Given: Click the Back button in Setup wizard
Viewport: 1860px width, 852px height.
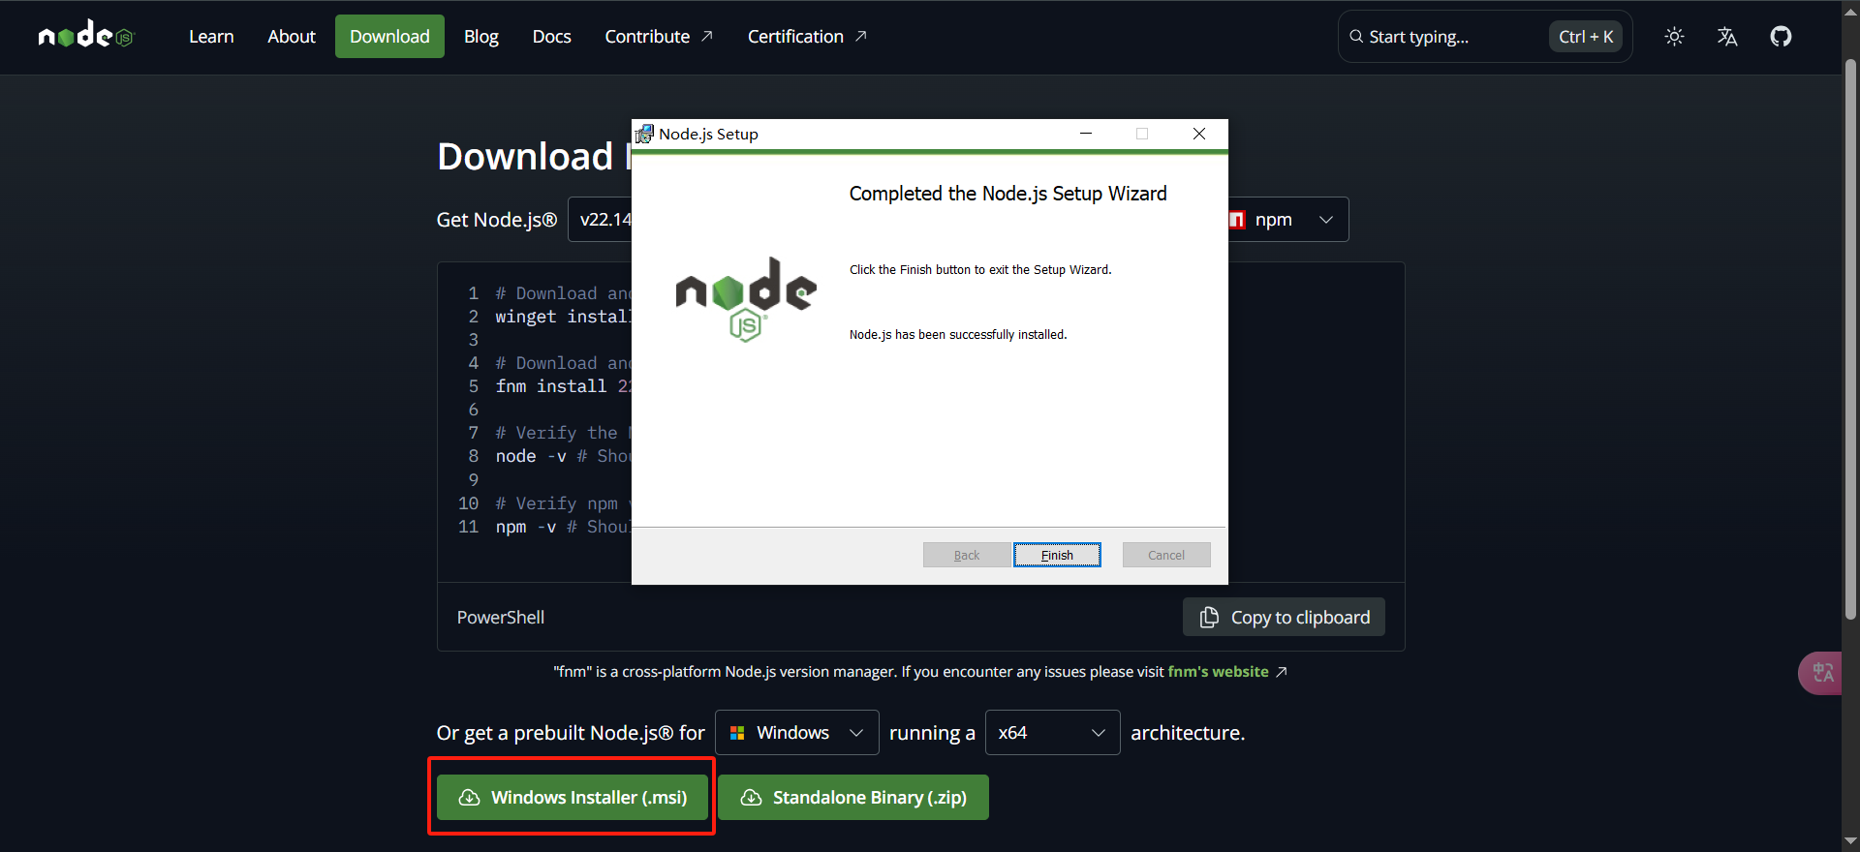Looking at the screenshot, I should point(967,555).
